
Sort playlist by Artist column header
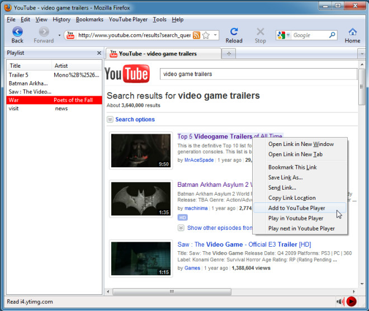[x=77, y=65]
